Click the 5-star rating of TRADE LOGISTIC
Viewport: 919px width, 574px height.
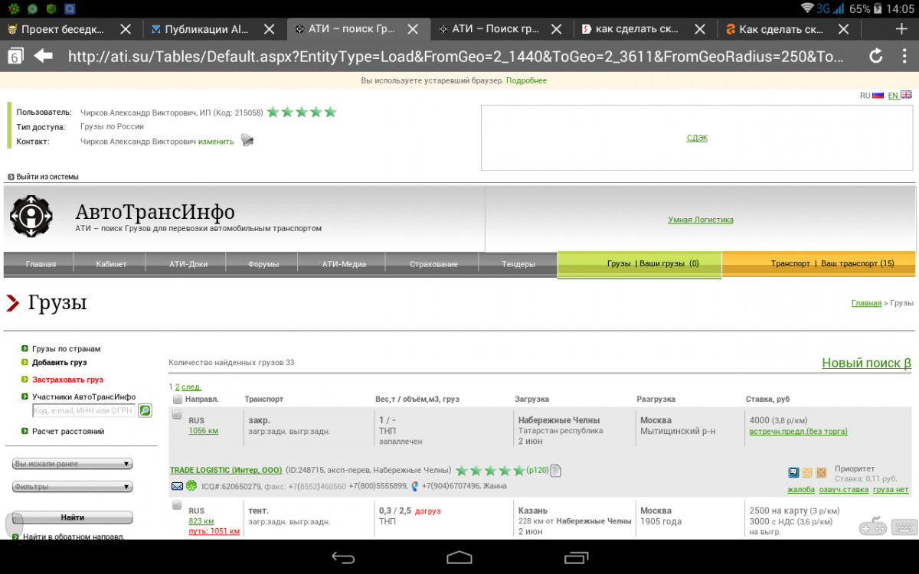pyautogui.click(x=491, y=470)
